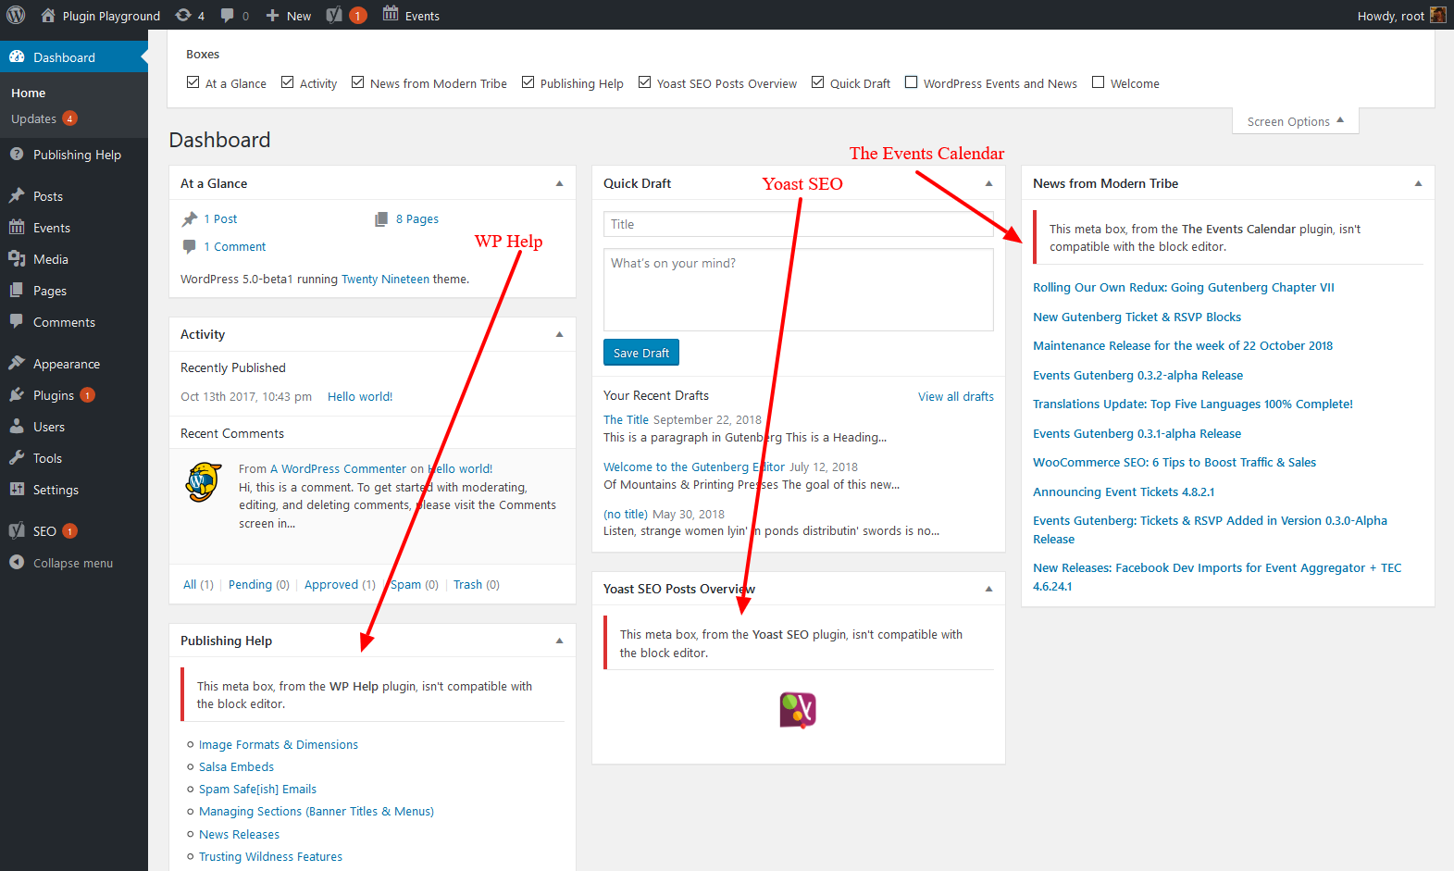Click the updates refresh icon showing 4
Screen dimensions: 1454x871
tap(183, 15)
